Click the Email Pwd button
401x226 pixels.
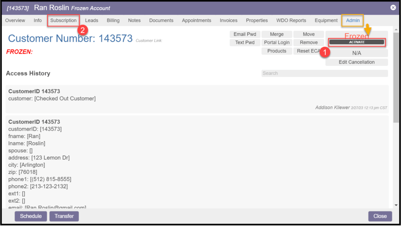click(x=245, y=35)
